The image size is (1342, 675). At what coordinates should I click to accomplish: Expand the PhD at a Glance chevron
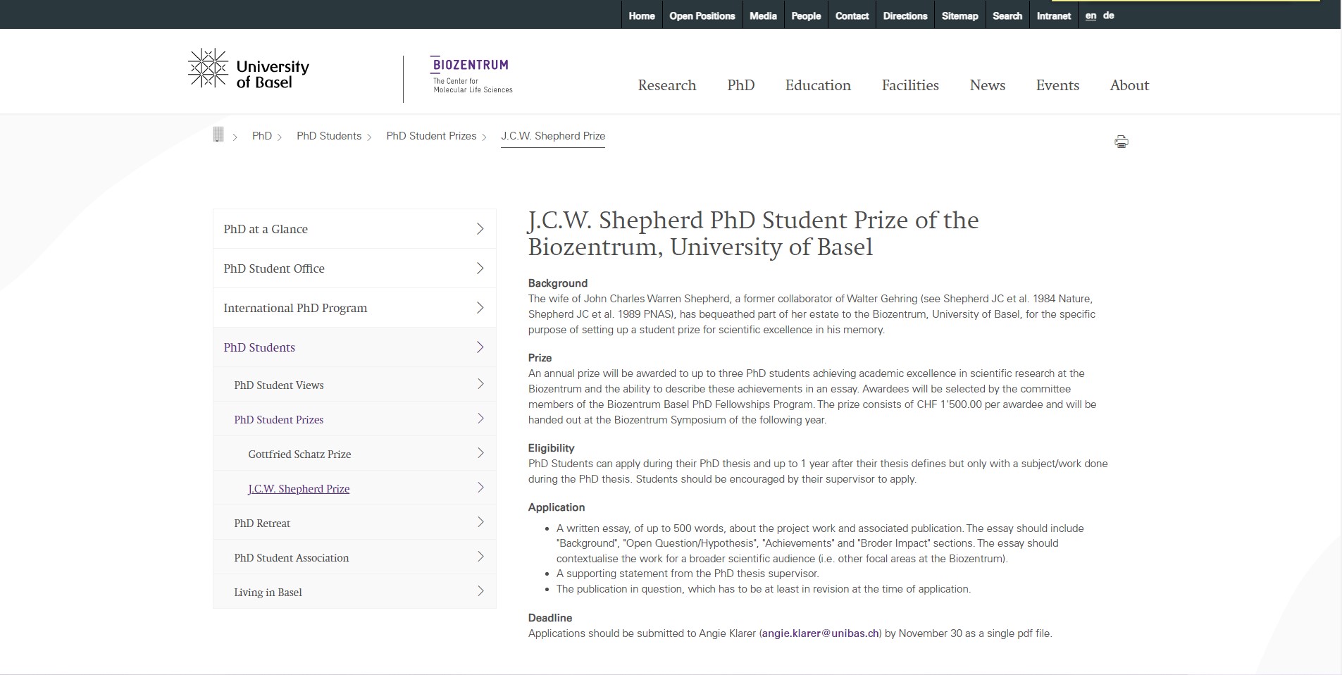(x=480, y=229)
